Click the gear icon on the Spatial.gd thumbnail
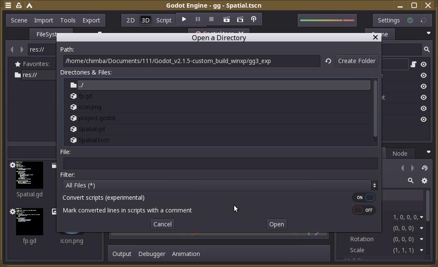Screen dimensions: 438x267 click(13, 165)
